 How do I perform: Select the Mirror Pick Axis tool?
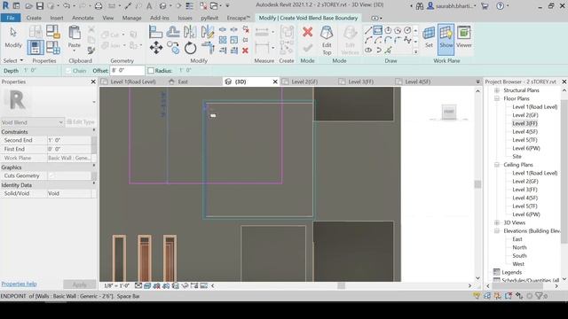tap(190, 32)
